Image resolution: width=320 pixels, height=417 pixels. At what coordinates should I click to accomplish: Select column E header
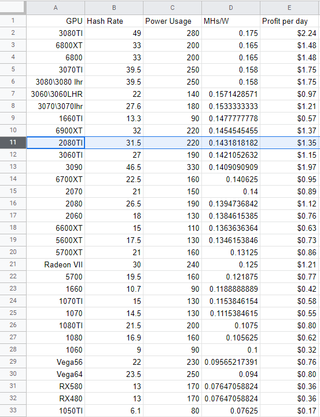(289, 8)
